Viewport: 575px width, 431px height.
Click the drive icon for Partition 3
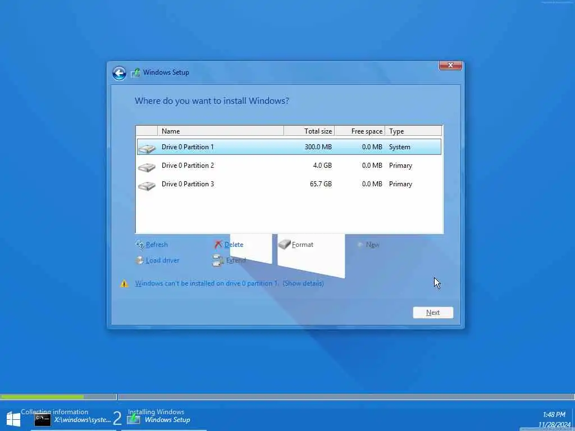(147, 185)
